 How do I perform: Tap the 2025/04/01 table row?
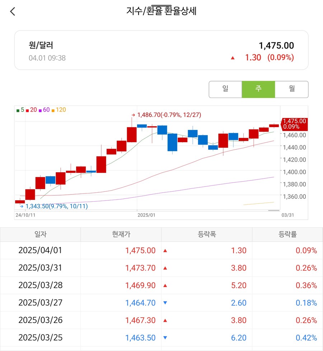coord(161,250)
